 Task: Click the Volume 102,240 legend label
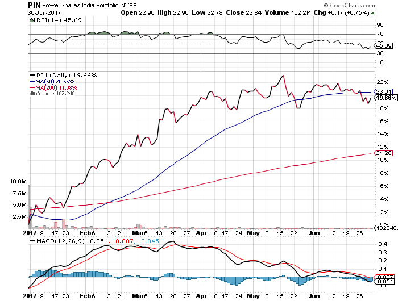pyautogui.click(x=55, y=94)
